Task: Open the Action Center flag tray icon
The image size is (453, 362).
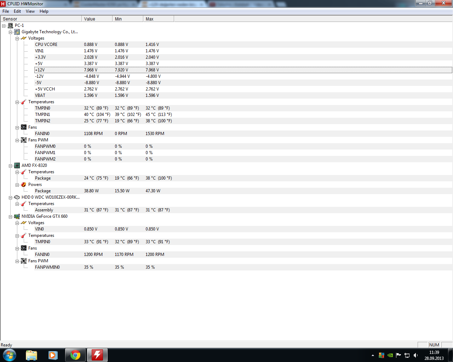Action: [x=398, y=355]
